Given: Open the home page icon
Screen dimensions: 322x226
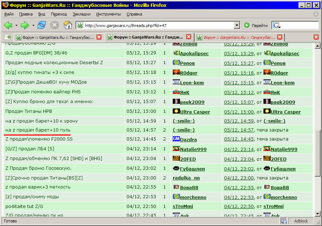Looking at the screenshot, I should pyautogui.click(x=68, y=25).
